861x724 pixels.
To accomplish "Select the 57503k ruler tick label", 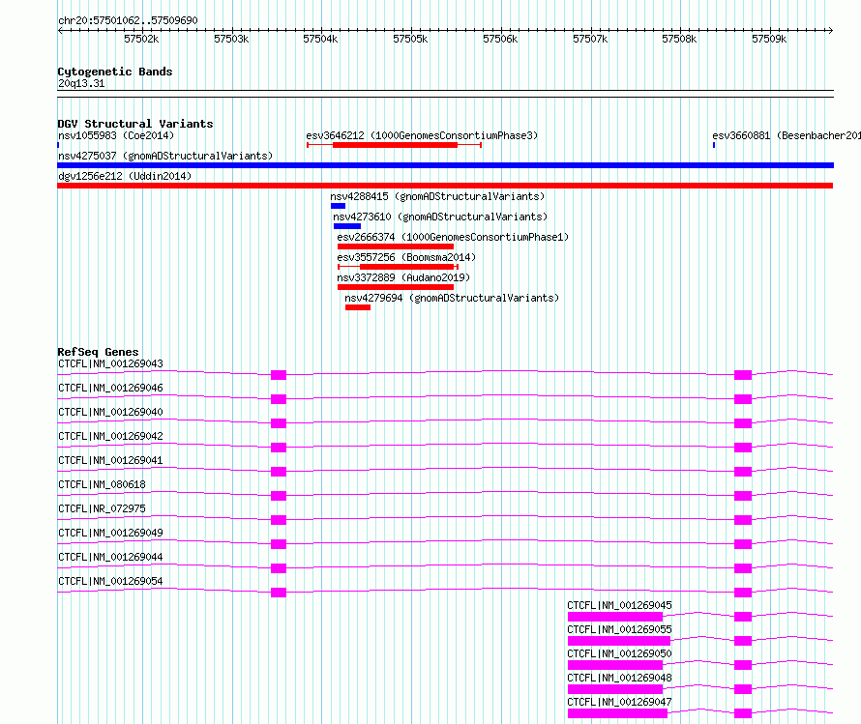I will click(x=231, y=39).
